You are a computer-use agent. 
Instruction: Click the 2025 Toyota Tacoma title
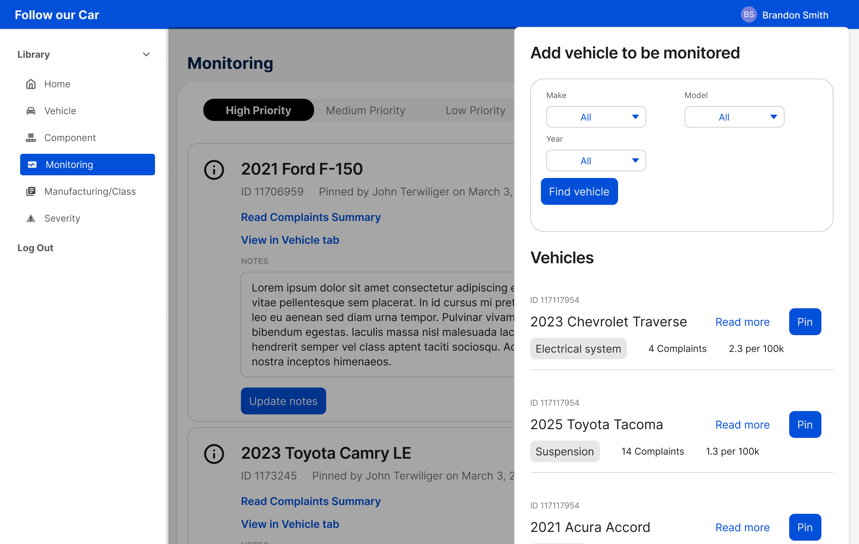pyautogui.click(x=597, y=424)
